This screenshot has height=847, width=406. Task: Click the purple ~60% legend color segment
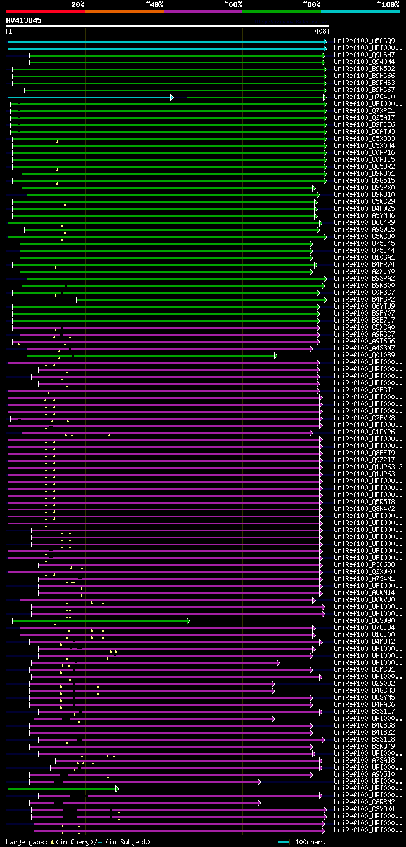click(203, 11)
